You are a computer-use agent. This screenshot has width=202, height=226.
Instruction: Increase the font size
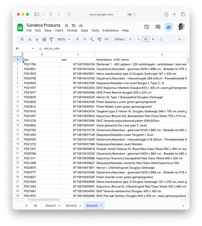[x=153, y=39]
